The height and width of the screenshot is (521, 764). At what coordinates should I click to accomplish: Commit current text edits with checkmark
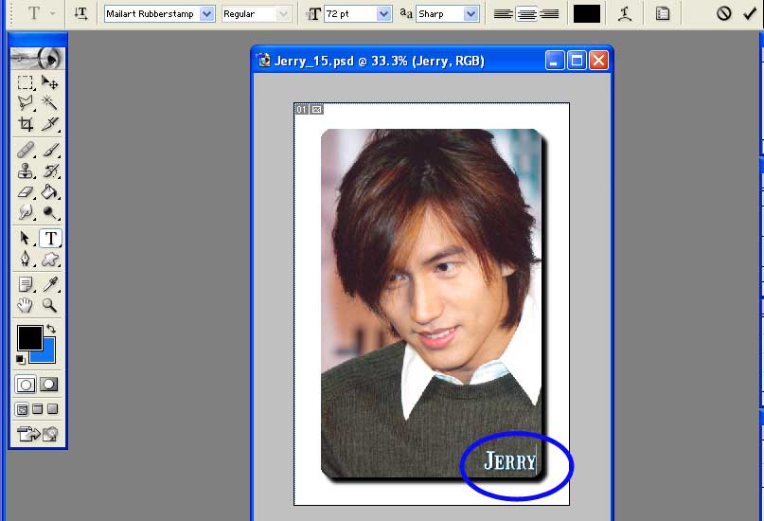pyautogui.click(x=750, y=13)
